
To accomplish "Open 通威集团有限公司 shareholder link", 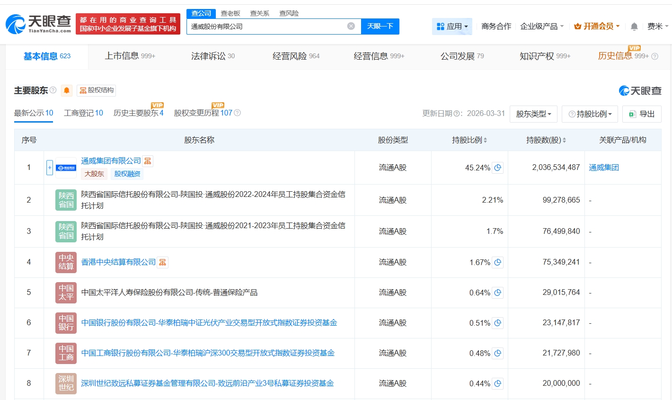I will (x=111, y=161).
